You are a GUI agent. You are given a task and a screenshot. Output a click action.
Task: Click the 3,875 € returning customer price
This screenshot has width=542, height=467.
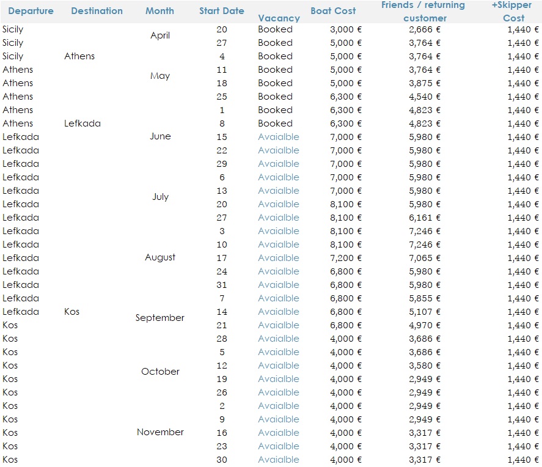pos(425,83)
